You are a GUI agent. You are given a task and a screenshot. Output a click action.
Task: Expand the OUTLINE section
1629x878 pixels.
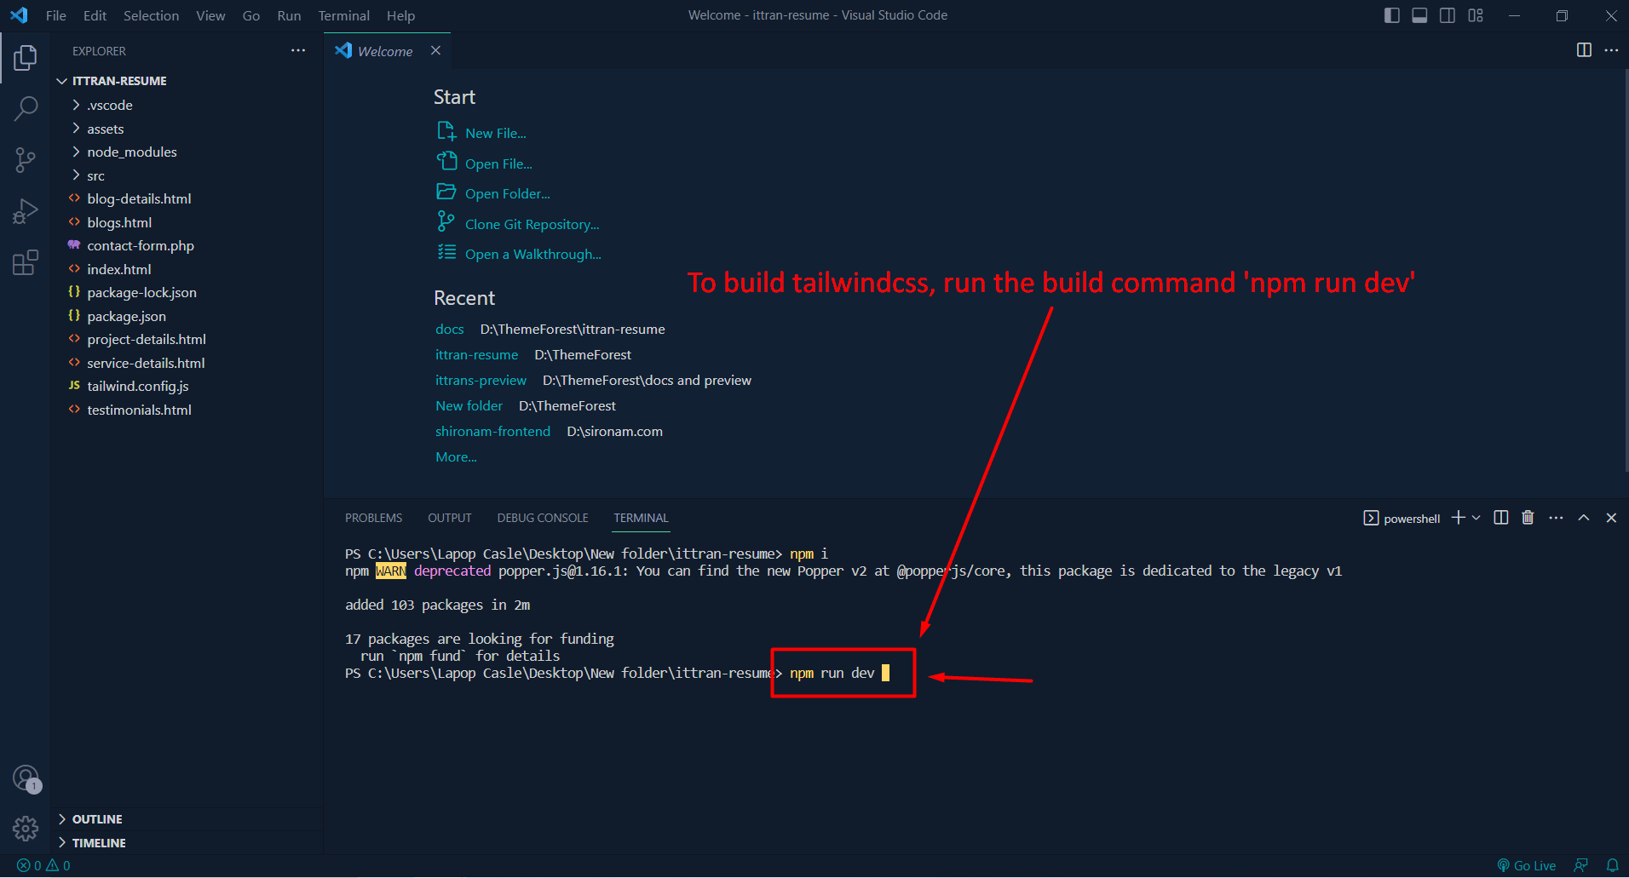pos(187,819)
